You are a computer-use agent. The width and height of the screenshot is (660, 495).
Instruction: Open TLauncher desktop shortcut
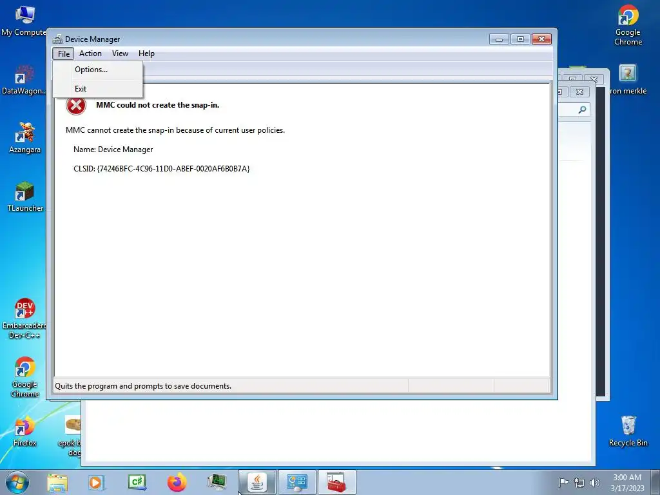coord(24,197)
